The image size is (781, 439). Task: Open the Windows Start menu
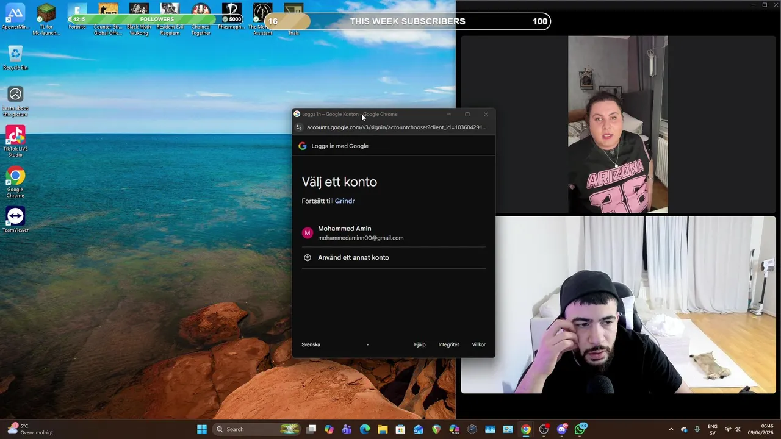(202, 429)
